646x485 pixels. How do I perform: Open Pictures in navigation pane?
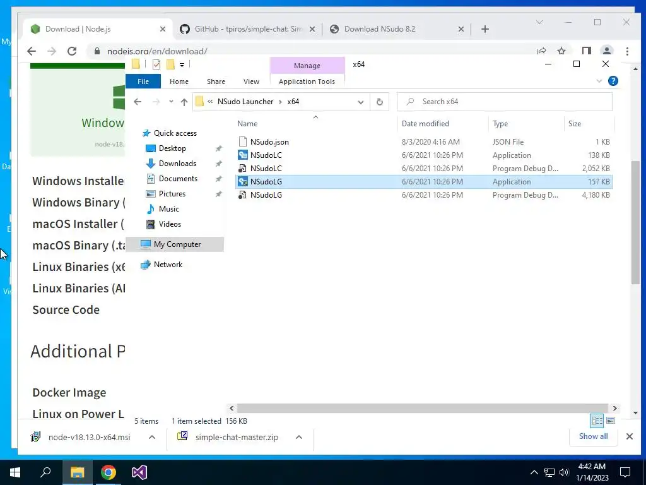172,193
